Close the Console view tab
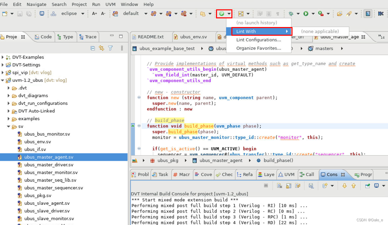 [343, 175]
